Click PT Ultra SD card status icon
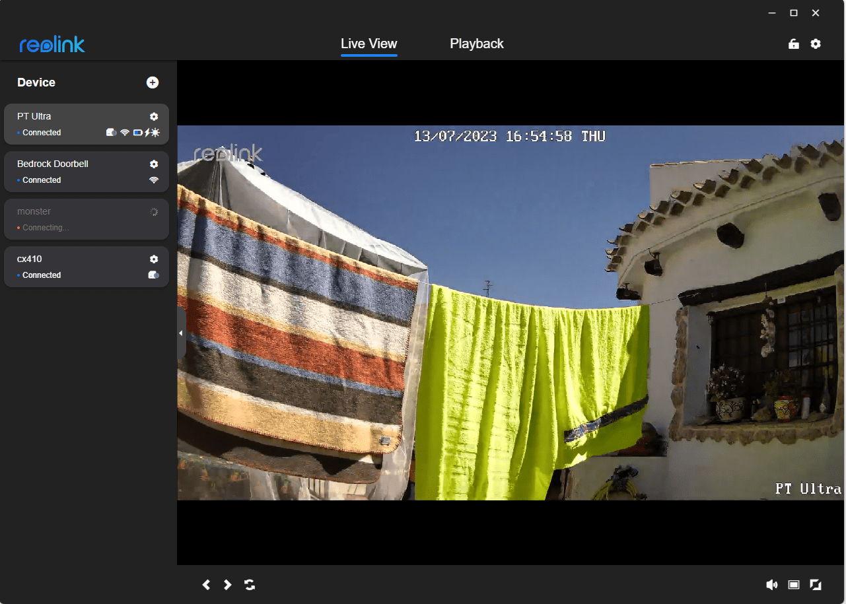 [x=111, y=133]
